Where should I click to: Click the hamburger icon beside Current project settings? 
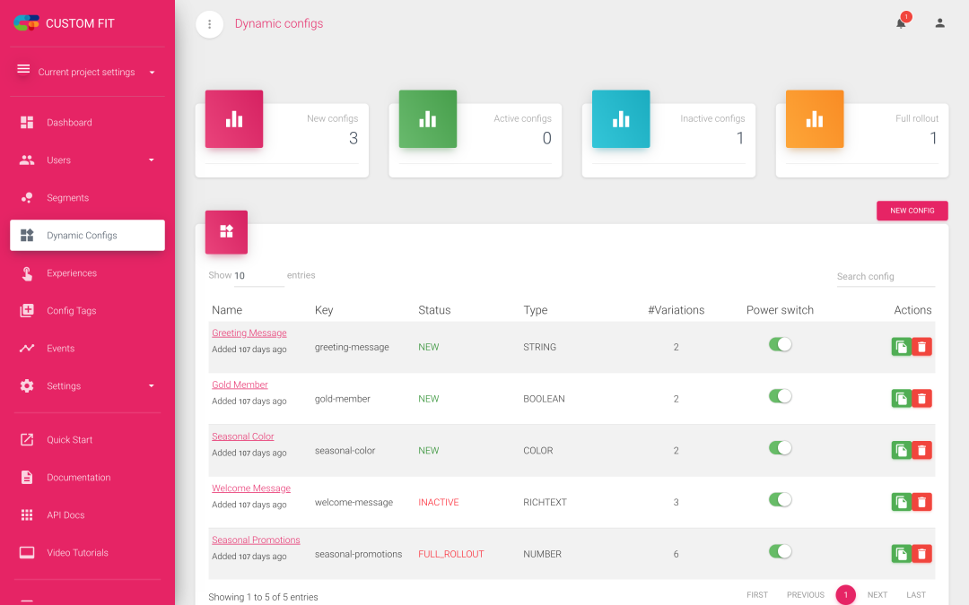click(x=23, y=68)
